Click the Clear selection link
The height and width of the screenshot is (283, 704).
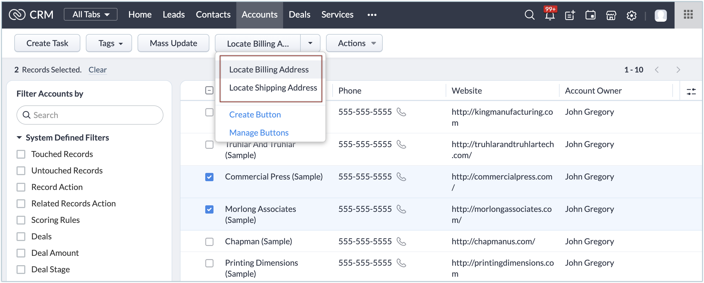97,70
